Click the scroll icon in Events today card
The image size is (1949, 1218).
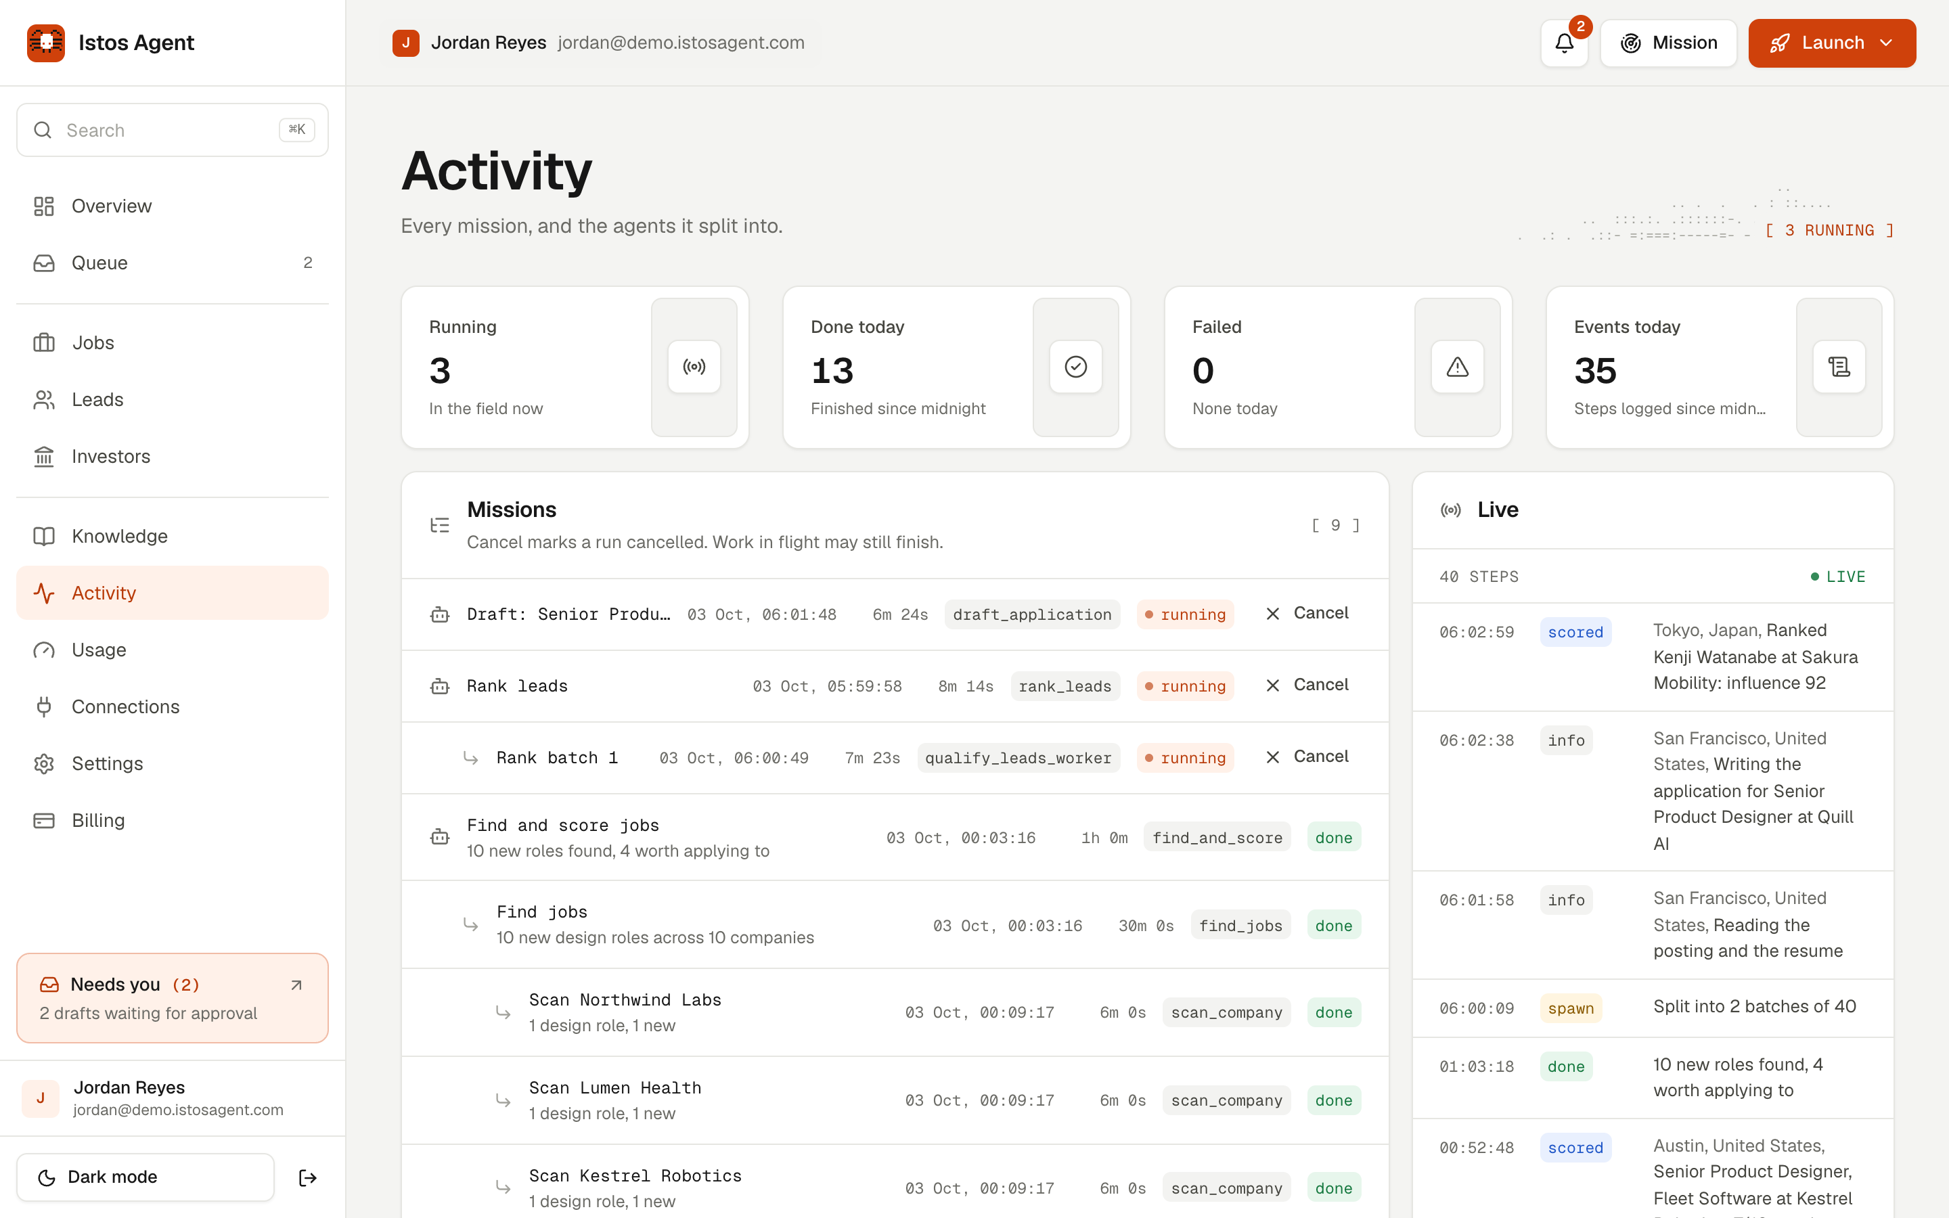coord(1839,367)
